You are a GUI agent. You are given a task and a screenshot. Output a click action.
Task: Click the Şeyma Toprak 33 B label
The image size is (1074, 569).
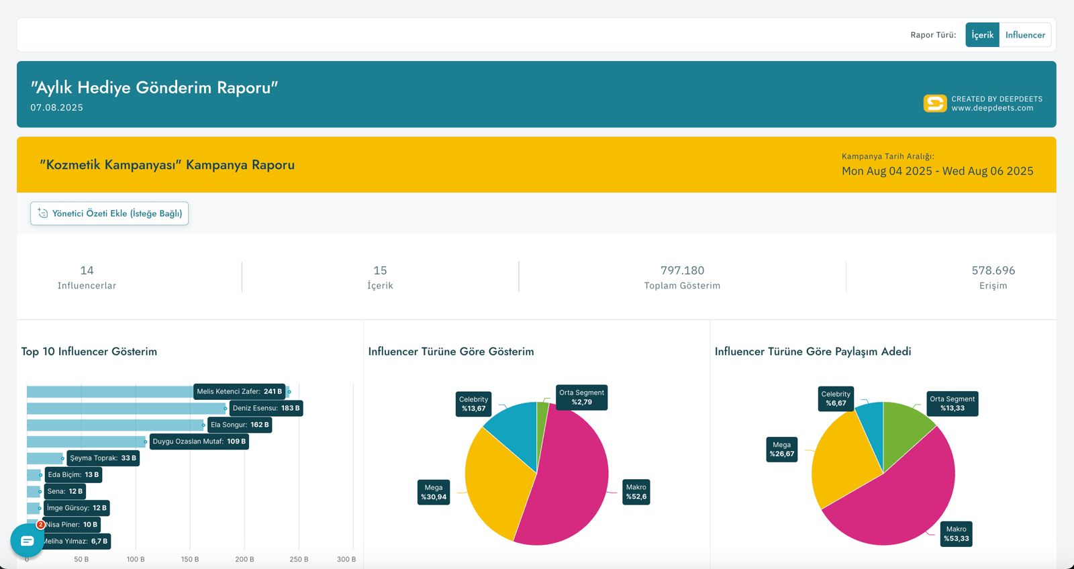(x=103, y=458)
